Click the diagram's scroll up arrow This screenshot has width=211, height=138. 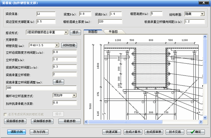click(x=205, y=37)
